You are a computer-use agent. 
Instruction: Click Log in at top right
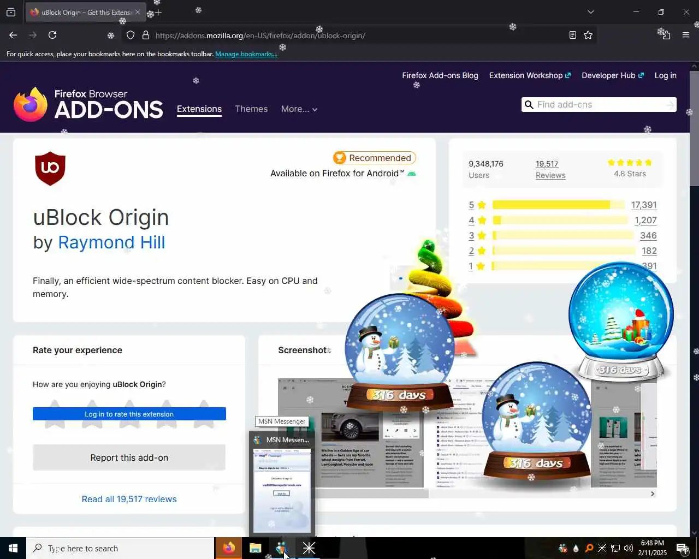point(666,75)
